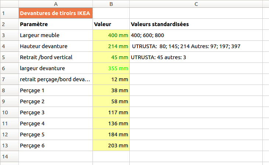Image resolution: width=269 pixels, height=165 pixels.
Task: Click the 'Devantures de tiroirs IKEA' title cell
Action: tap(56, 13)
